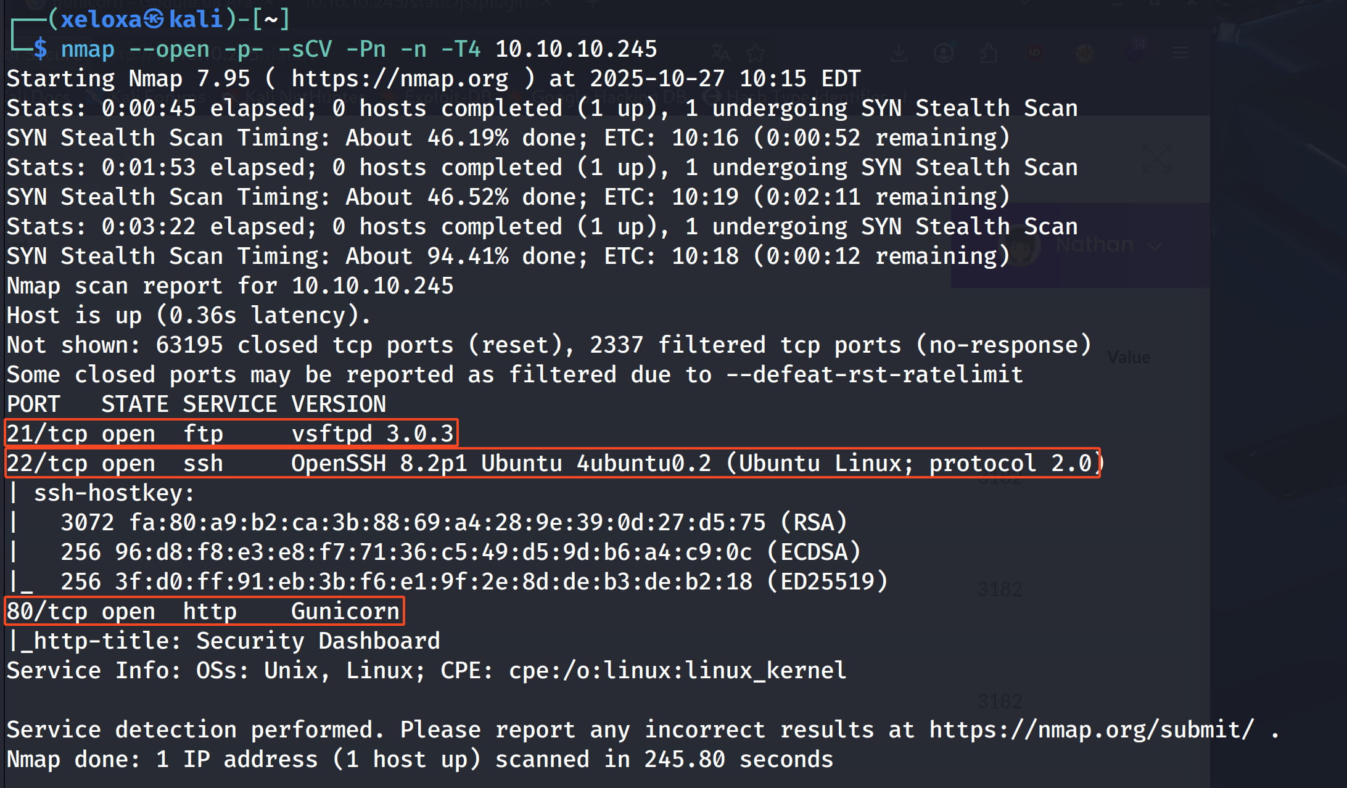Open the https://nmap.org link
The image size is (1347, 788).
pos(400,79)
